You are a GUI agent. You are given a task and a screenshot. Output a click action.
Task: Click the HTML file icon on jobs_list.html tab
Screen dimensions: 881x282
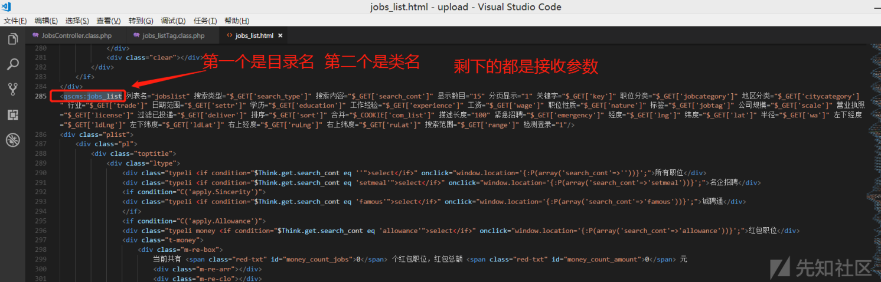point(229,36)
